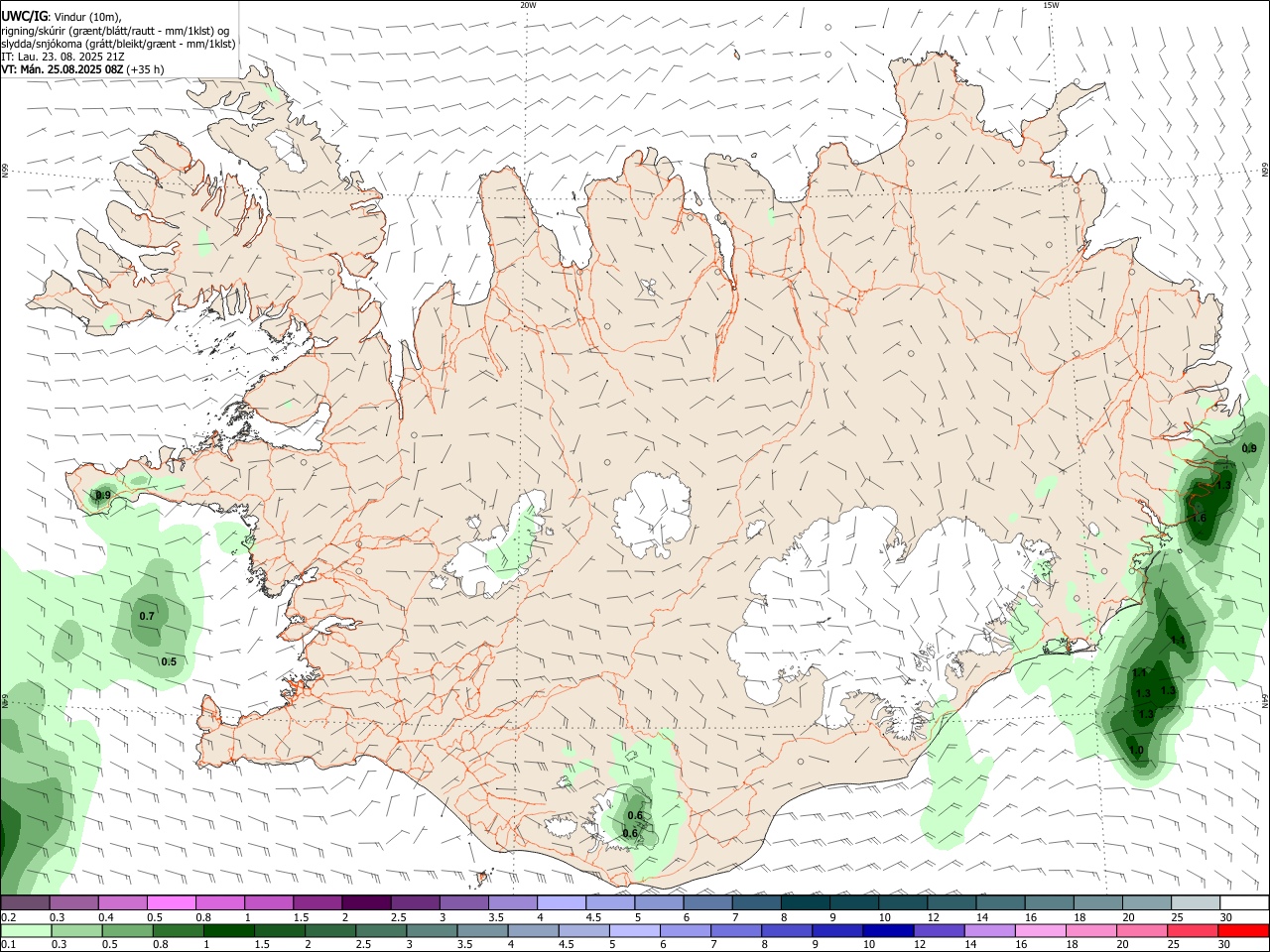Pick the darkest purple snow legend swatch at 2
The height and width of the screenshot is (952, 1270).
[x=365, y=903]
